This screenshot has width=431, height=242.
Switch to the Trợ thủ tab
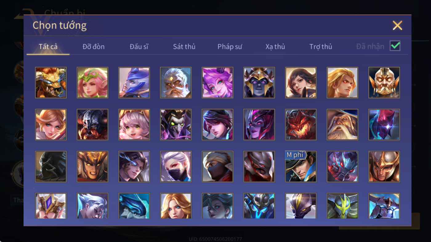tap(321, 46)
